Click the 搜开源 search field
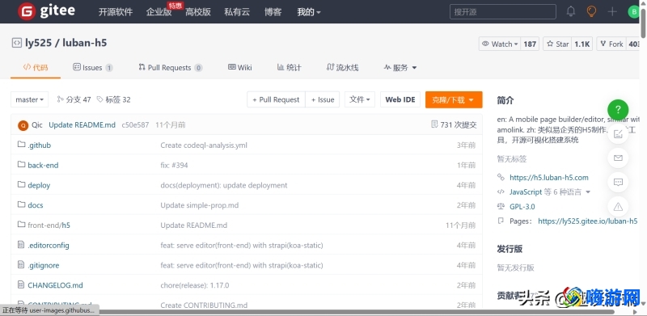Image resolution: width=647 pixels, height=316 pixels. [x=503, y=12]
